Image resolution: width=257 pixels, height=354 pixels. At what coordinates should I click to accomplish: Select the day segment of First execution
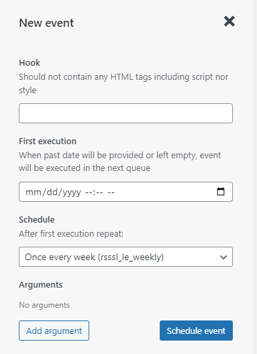52,192
